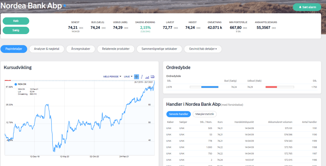The height and width of the screenshot is (166, 326).
Task: Open the Årsregnskaber tab
Action: pos(81,49)
